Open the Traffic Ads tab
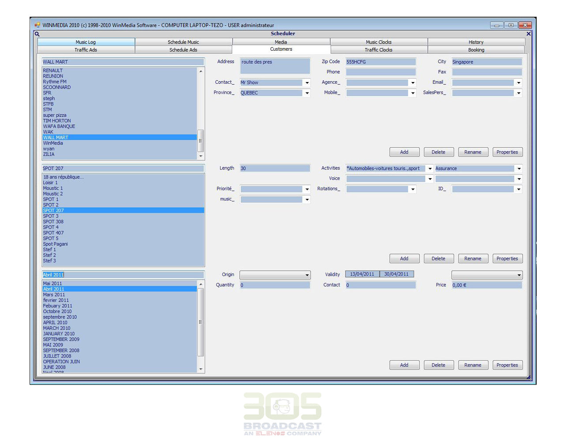565x444 pixels. (x=86, y=50)
